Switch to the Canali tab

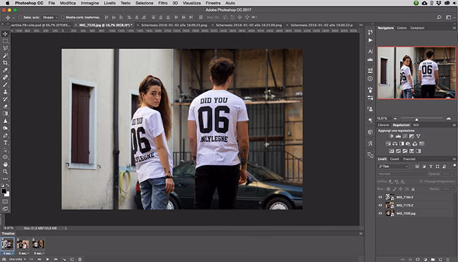[395, 159]
